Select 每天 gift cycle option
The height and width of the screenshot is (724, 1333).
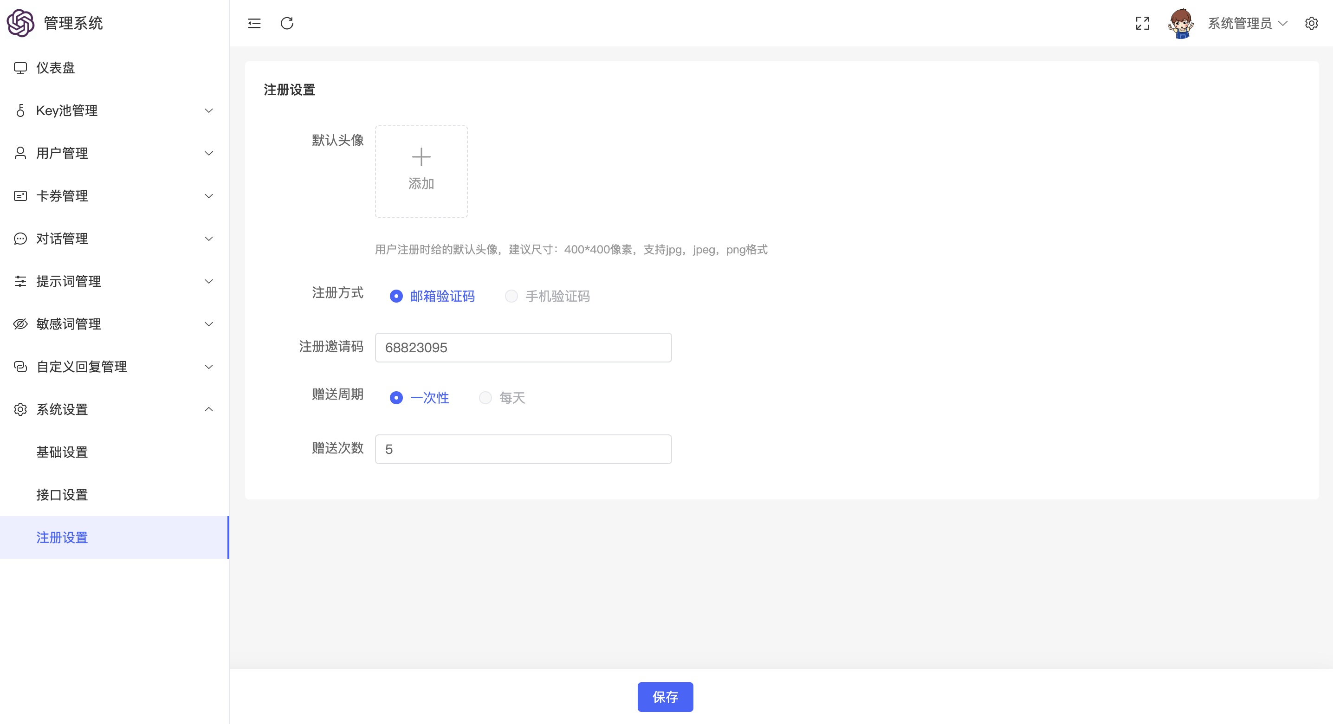502,397
